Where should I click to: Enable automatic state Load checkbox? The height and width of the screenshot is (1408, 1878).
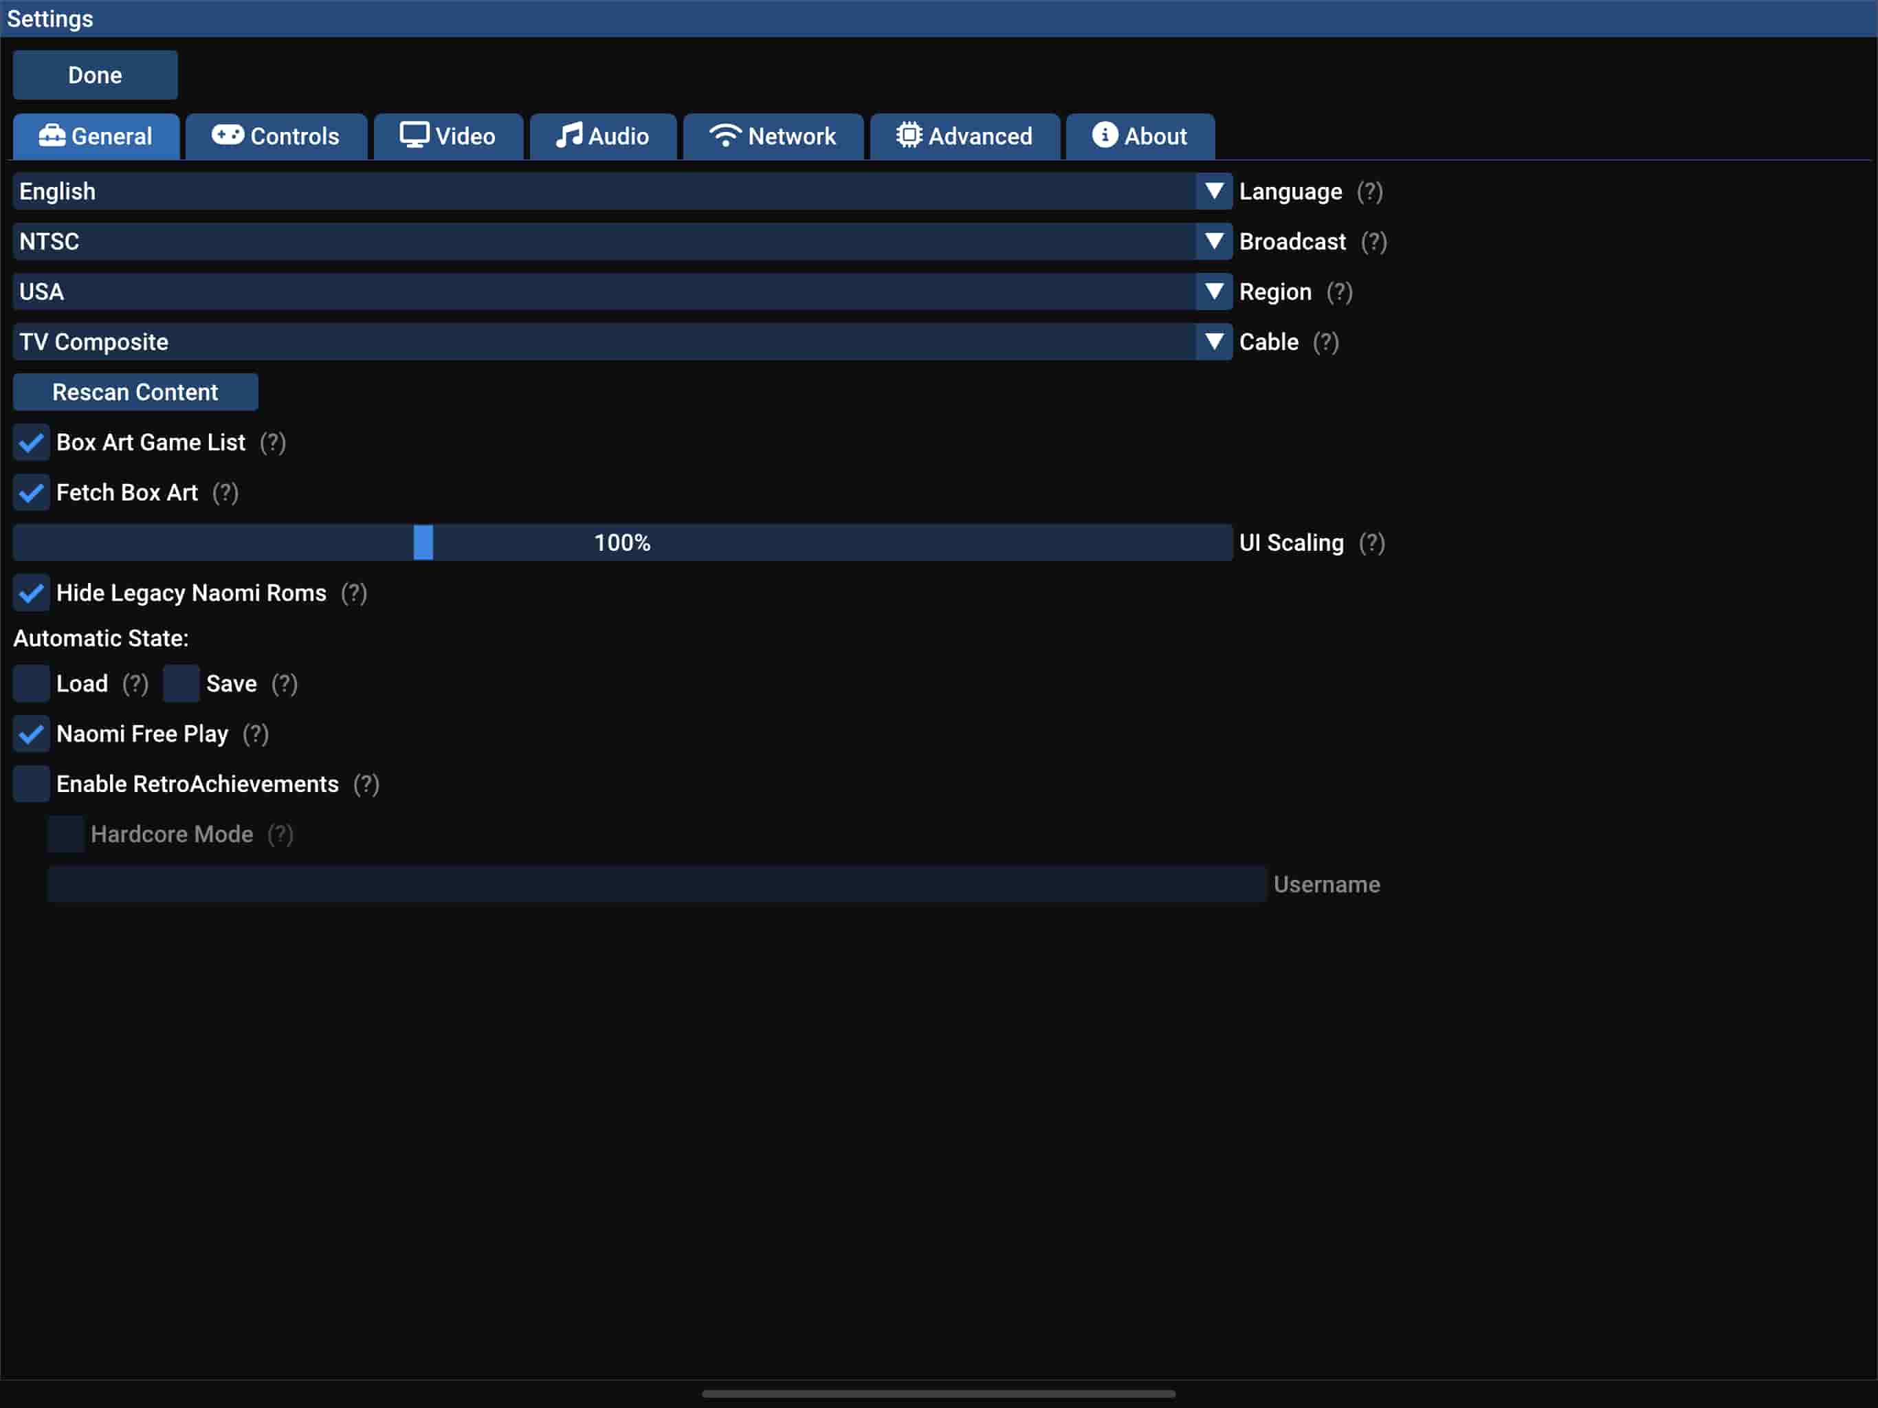click(32, 683)
